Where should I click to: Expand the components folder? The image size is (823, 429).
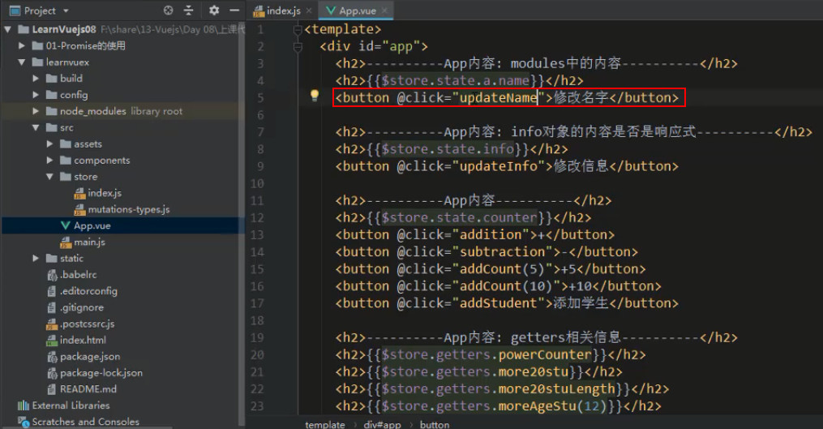[x=49, y=160]
